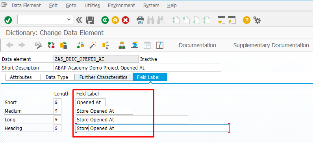Activate object with magic wand icon
Viewport: 313px width, 143px height.
[x=93, y=45]
